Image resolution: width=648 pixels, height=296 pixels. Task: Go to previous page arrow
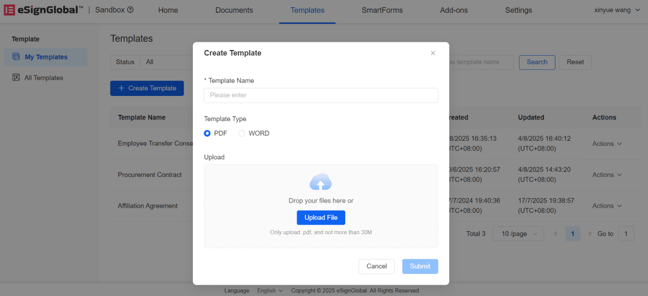[555, 234]
